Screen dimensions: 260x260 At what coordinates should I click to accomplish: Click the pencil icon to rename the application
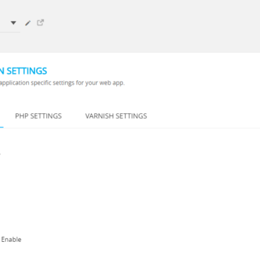(28, 23)
